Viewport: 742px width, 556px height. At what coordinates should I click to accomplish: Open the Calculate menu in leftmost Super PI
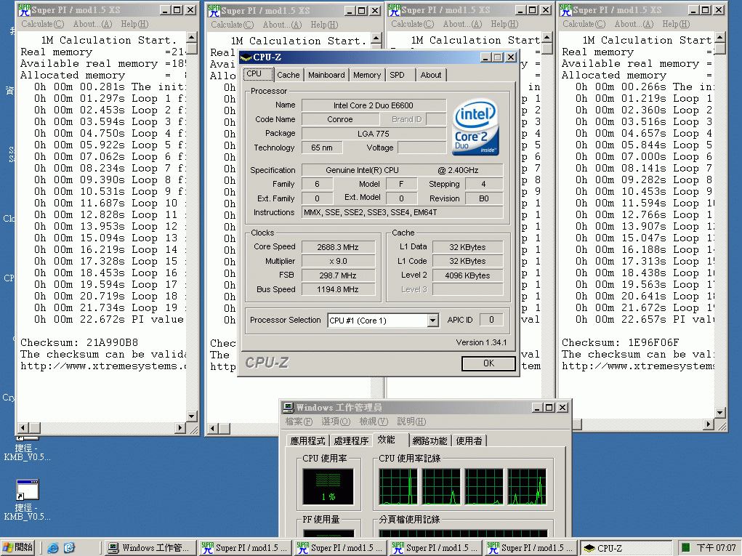pyautogui.click(x=42, y=24)
